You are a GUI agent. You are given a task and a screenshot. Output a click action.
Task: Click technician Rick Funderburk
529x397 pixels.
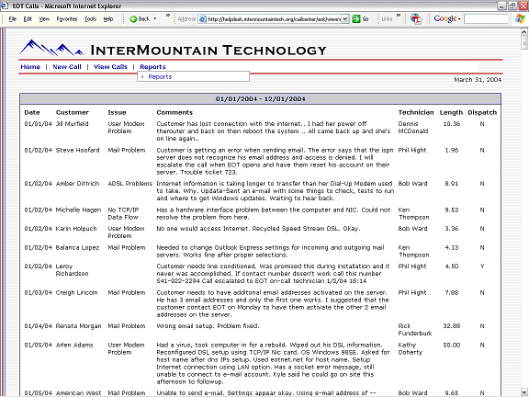pyautogui.click(x=415, y=330)
